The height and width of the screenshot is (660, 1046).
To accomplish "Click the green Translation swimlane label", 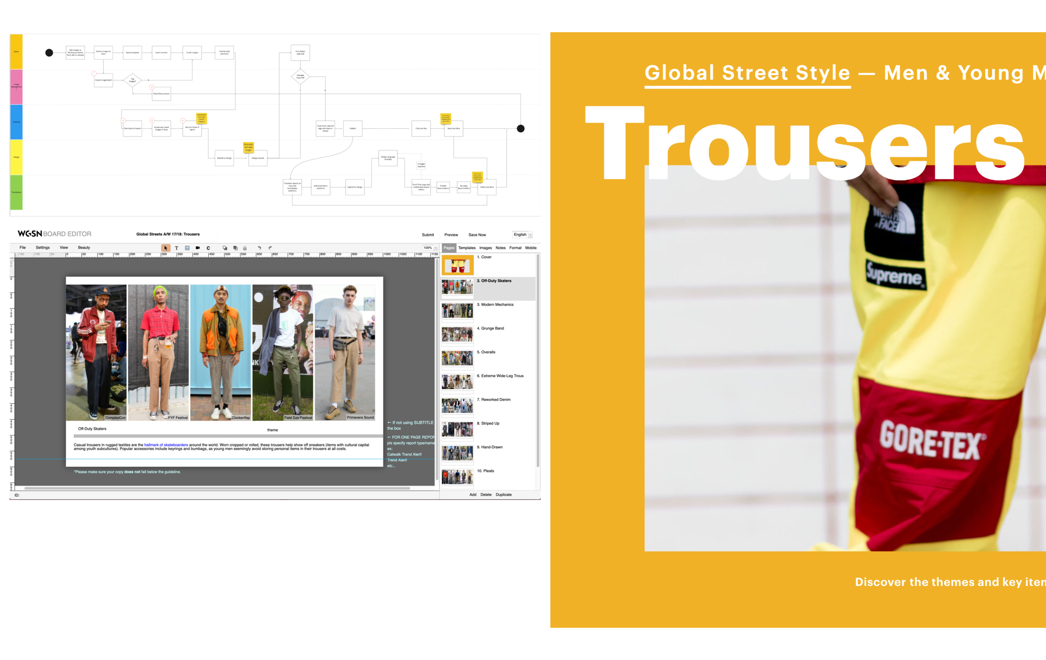I will pyautogui.click(x=16, y=193).
